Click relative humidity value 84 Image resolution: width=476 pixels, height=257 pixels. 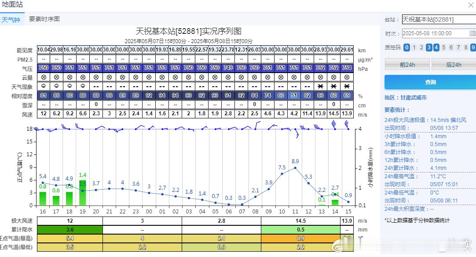pyautogui.click(x=254, y=95)
